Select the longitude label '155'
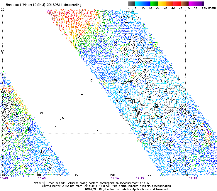This screenshot has height=191, width=217. [x=39, y=175]
